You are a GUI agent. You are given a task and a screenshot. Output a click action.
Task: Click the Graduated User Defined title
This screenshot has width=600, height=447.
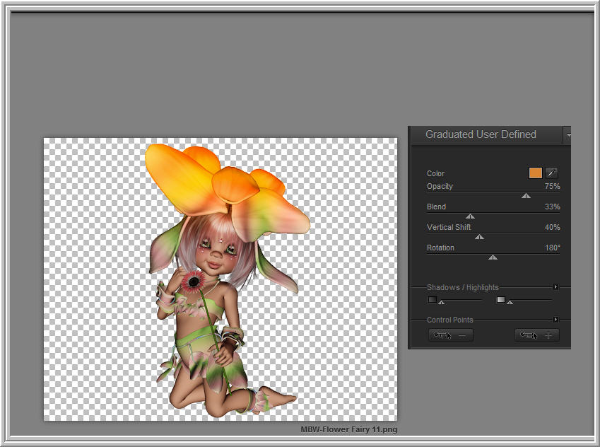click(x=481, y=134)
